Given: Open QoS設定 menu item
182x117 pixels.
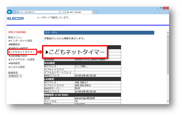Looking at the screenshot, I should click(14, 63).
